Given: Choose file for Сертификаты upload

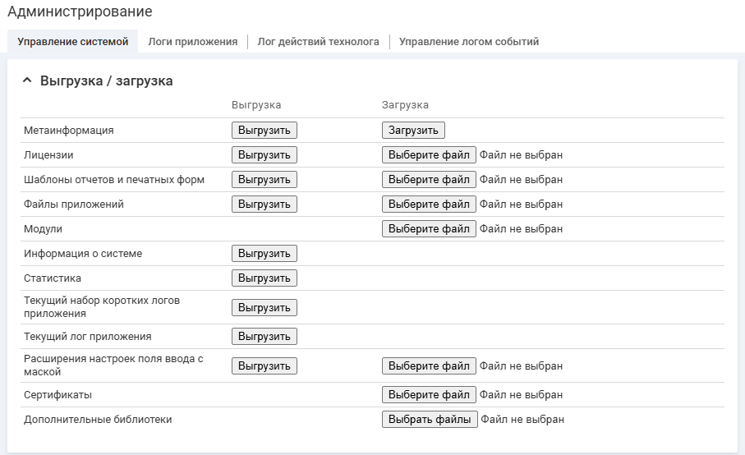Looking at the screenshot, I should tap(429, 395).
